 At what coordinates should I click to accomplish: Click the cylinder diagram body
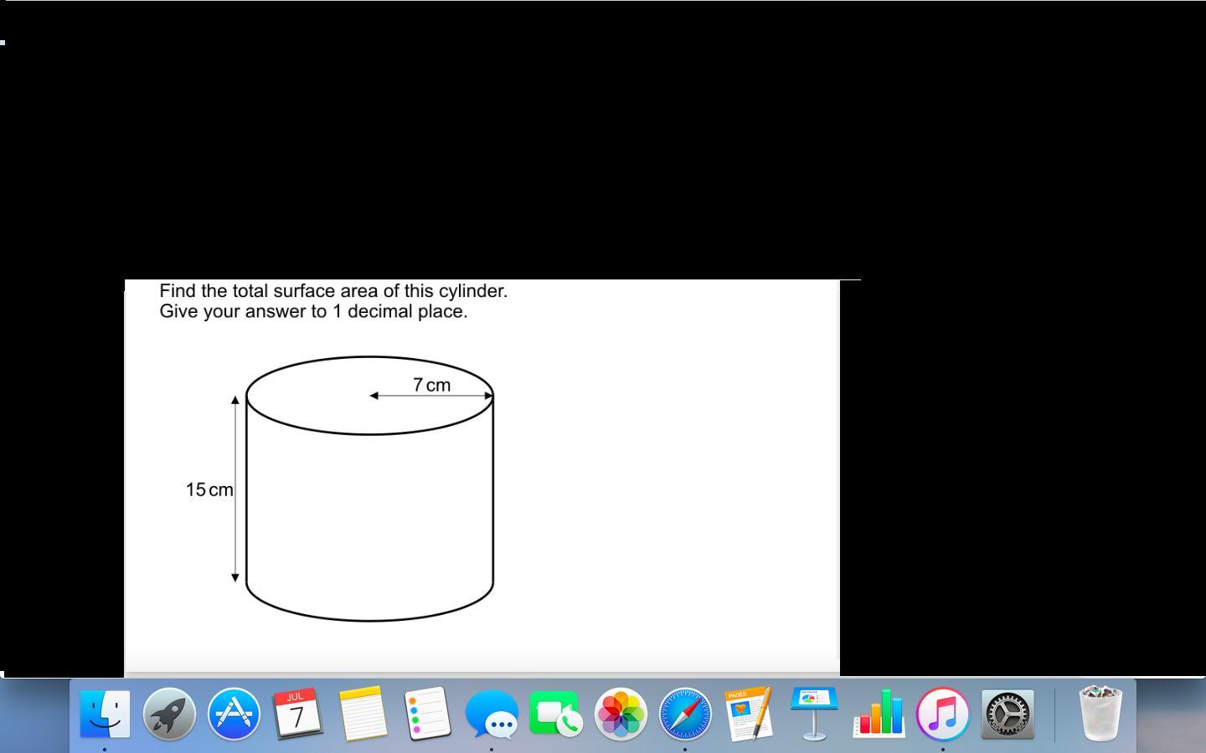click(369, 510)
